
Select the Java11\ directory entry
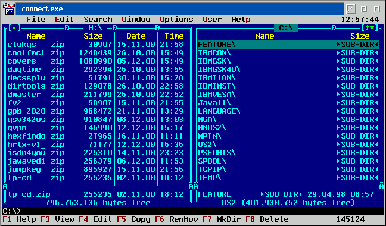coord(266,103)
